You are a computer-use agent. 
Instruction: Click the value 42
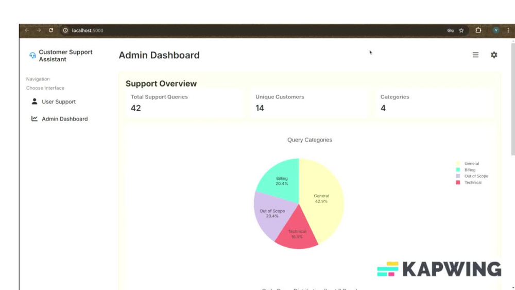135,108
